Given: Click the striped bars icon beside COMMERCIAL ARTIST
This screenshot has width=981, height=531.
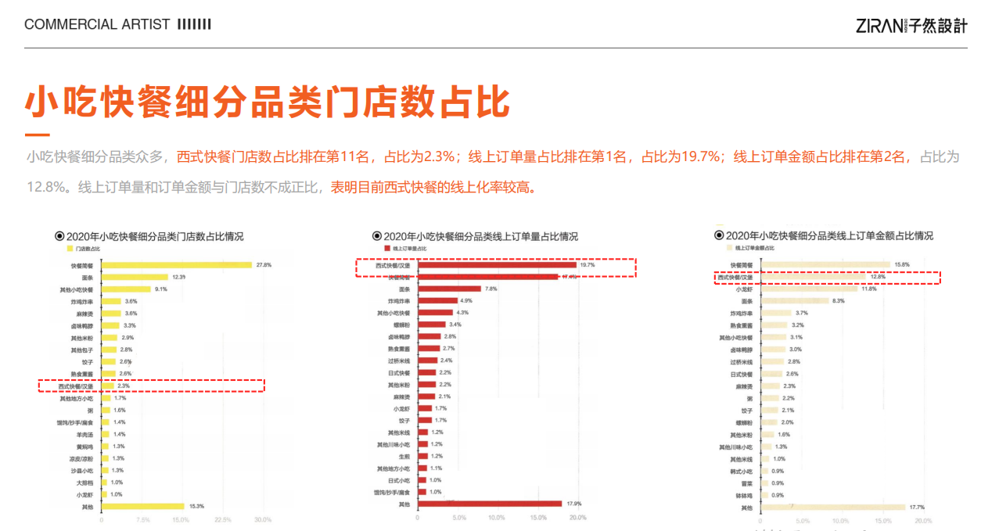Looking at the screenshot, I should pyautogui.click(x=194, y=24).
